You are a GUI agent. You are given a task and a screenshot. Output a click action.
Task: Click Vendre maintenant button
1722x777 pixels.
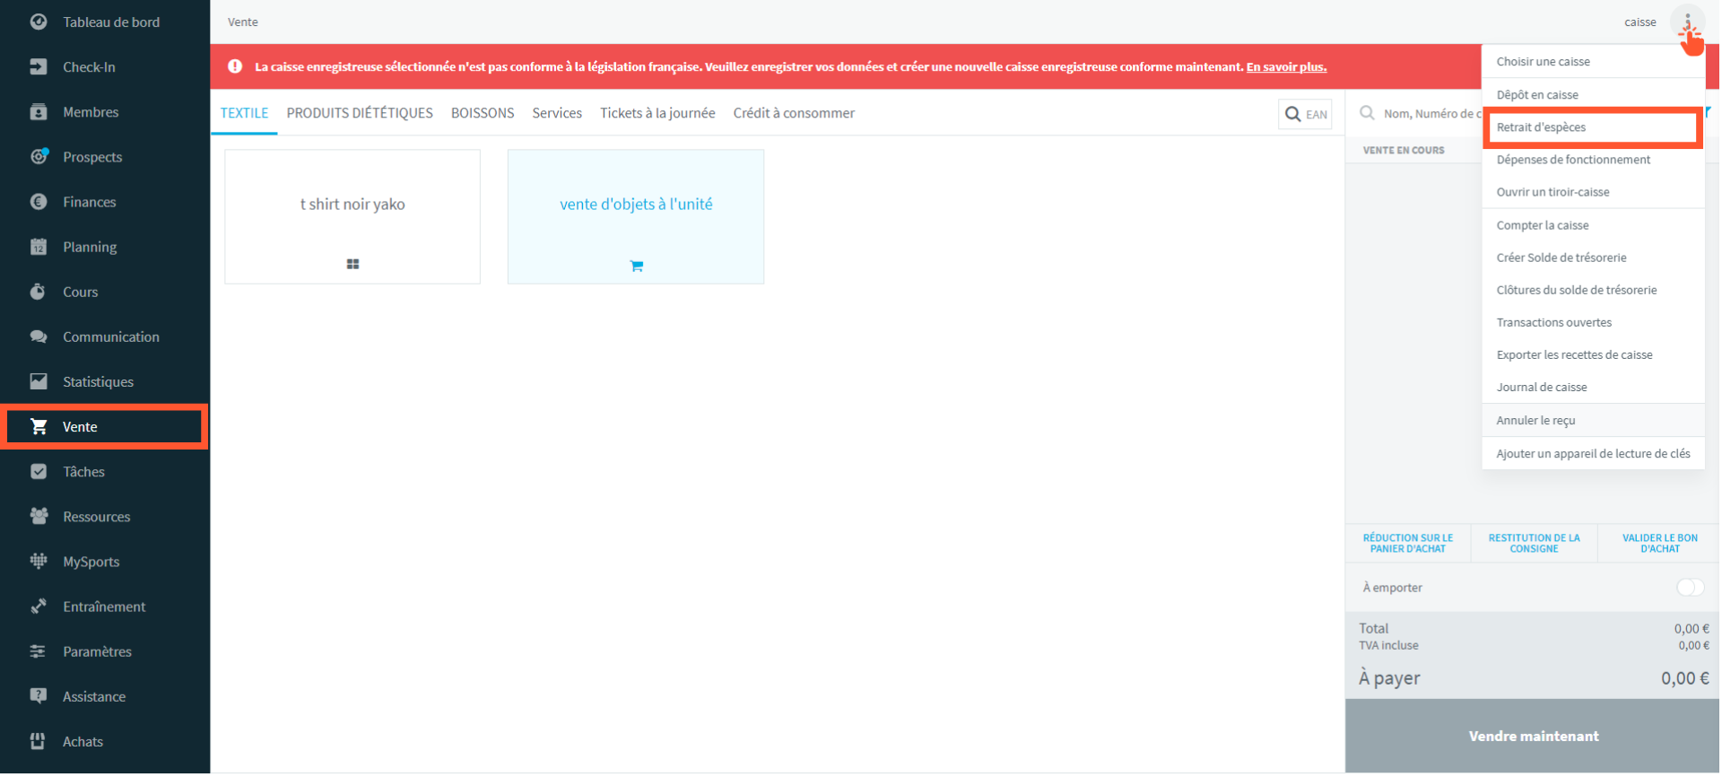[x=1533, y=736]
